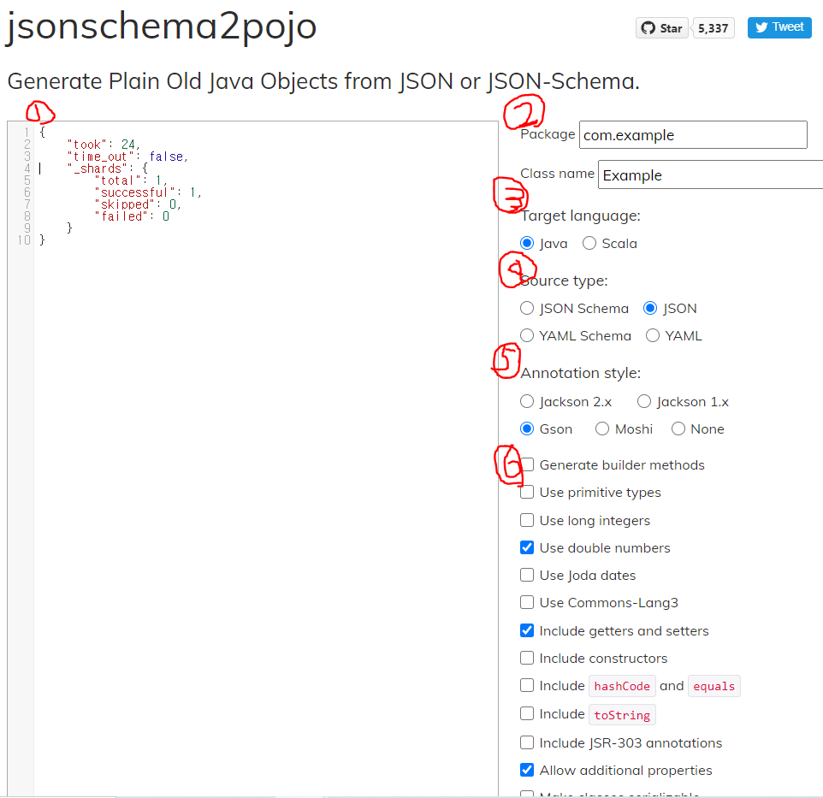Viewport: 823px width, 798px height.
Task: Select Jackson 2.x annotation style
Action: click(527, 402)
